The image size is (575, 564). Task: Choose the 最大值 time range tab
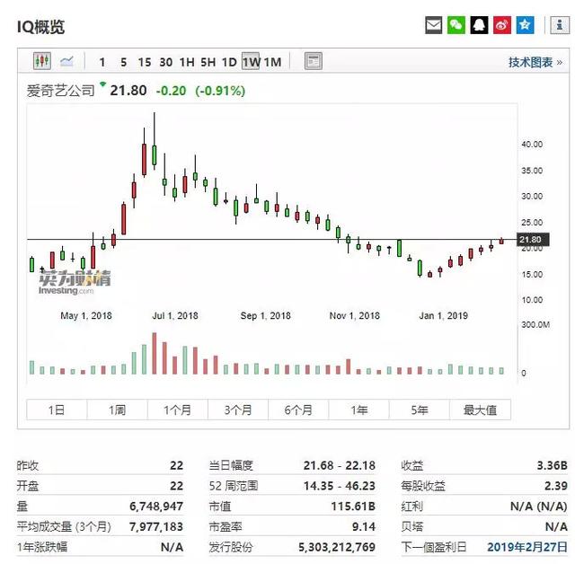480,410
